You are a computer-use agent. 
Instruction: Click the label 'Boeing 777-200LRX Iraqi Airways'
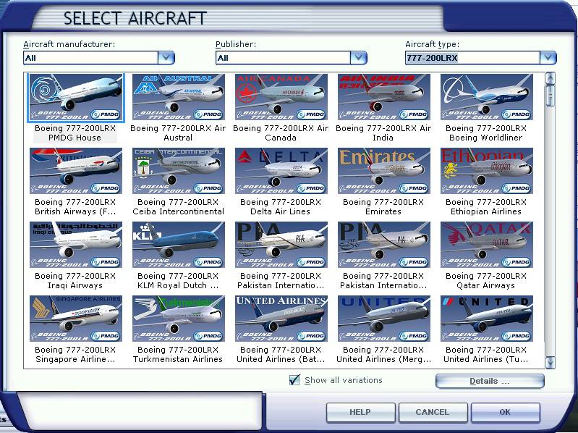(75, 281)
